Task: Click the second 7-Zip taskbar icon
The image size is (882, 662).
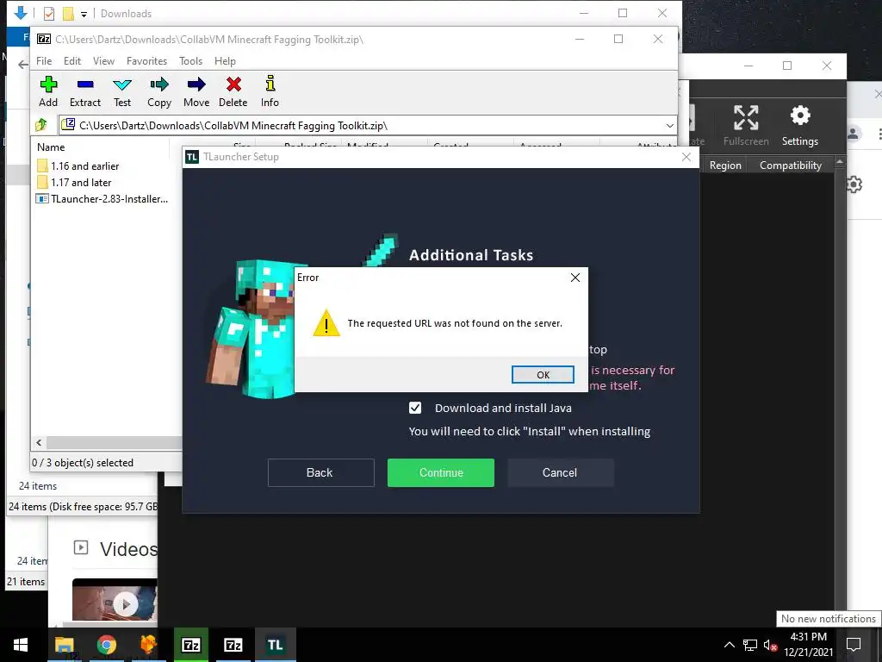Action: (233, 645)
